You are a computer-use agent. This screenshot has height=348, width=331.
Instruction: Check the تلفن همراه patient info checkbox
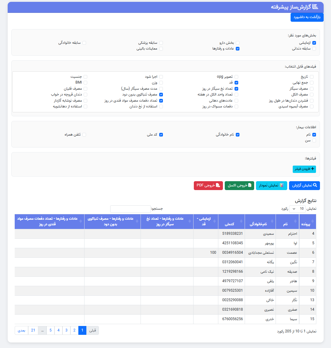pos(85,135)
